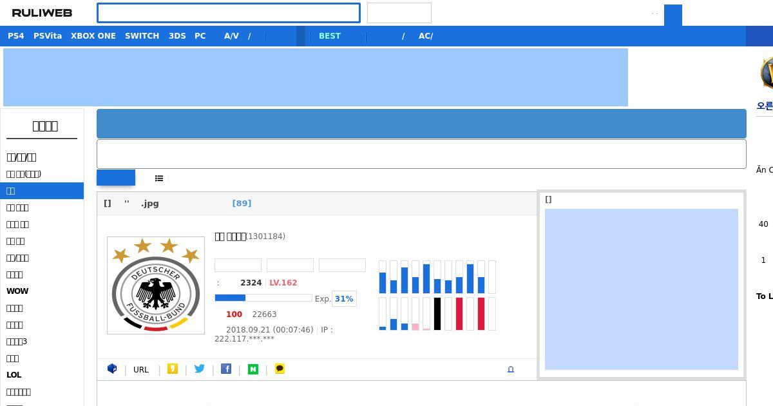Copy the post URL link
Image resolution: width=773 pixels, height=406 pixels.
pos(141,370)
